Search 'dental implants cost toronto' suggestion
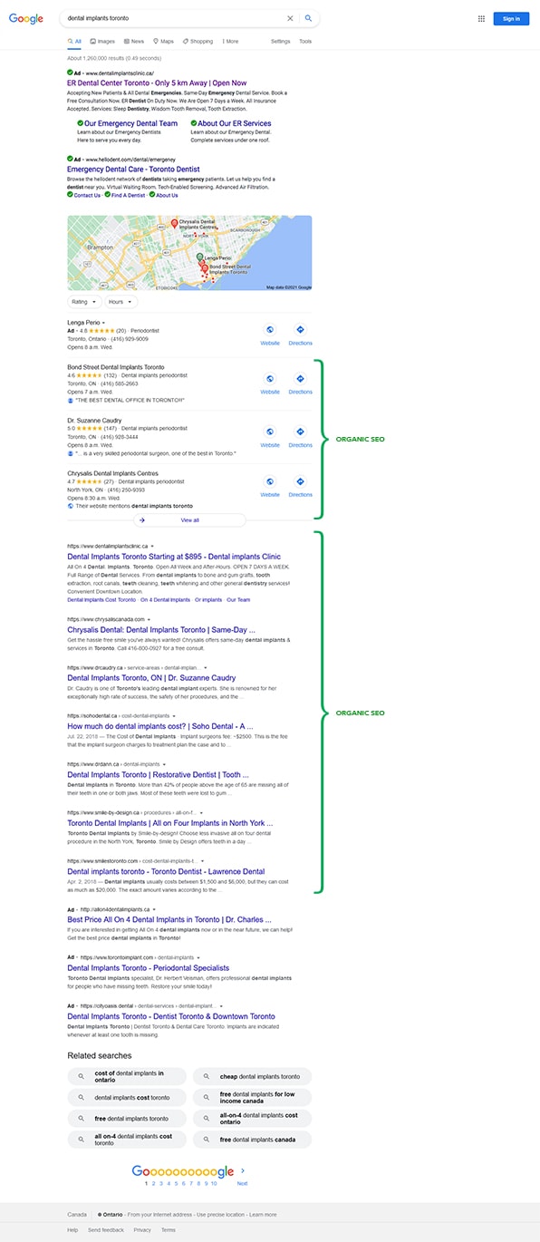540x1242 pixels. pos(127,1097)
